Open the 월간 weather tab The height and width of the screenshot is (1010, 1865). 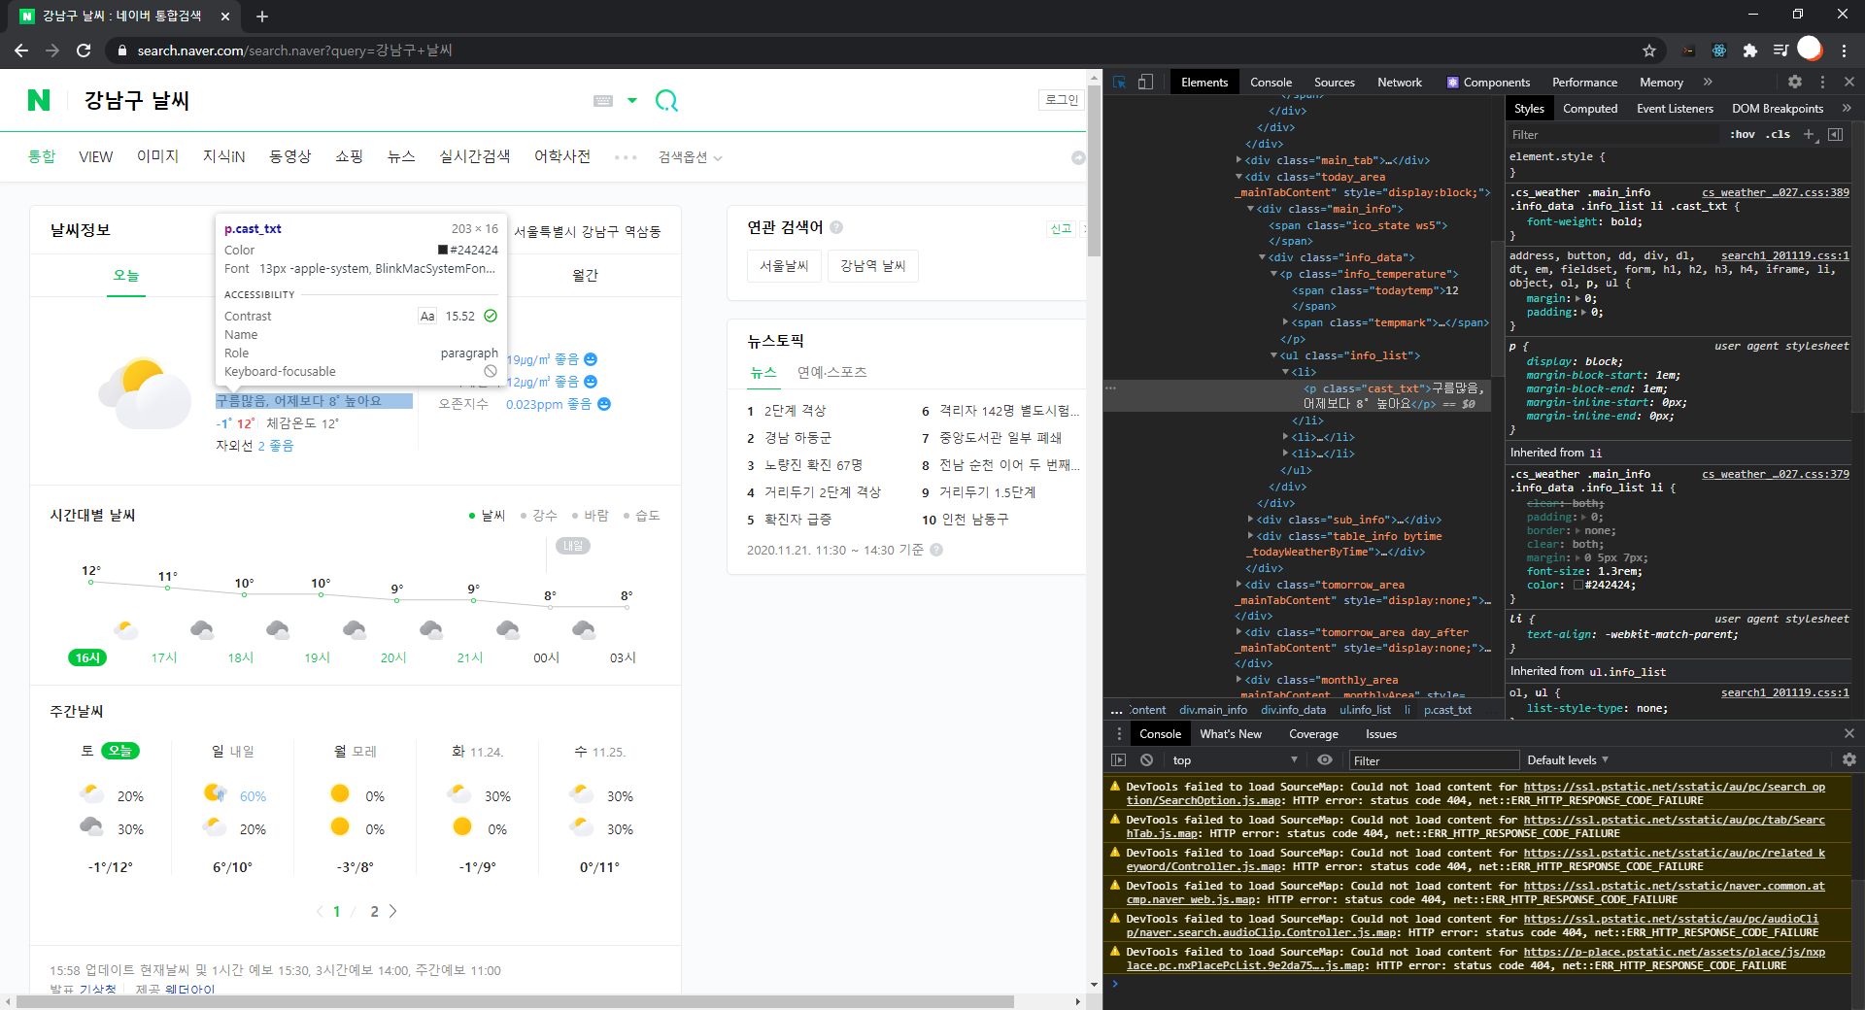coord(586,276)
